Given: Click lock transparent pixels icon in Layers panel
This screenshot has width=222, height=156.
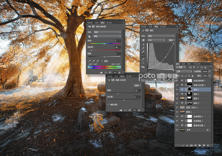Looking at the screenshot, I should click(x=182, y=76).
